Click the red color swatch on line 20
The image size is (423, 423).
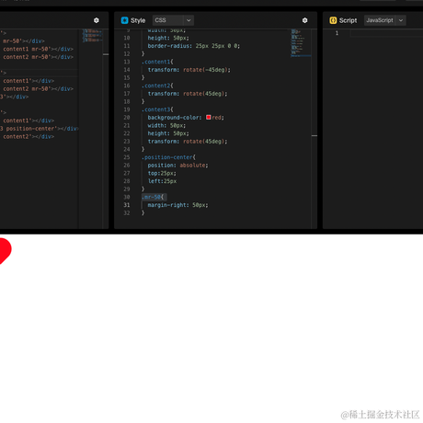pyautogui.click(x=209, y=118)
